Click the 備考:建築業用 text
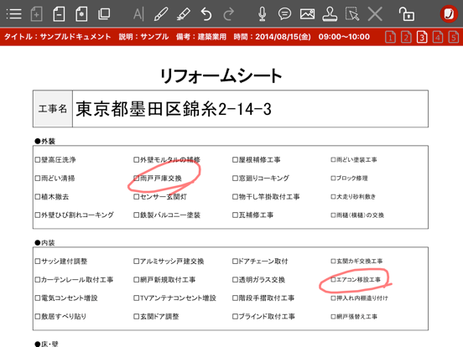 [x=201, y=37]
